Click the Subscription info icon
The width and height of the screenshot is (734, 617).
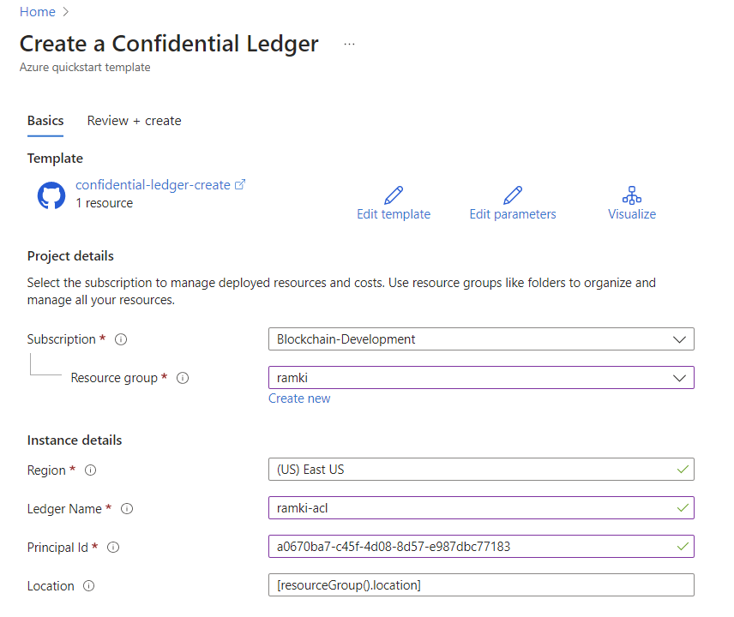[x=121, y=339]
